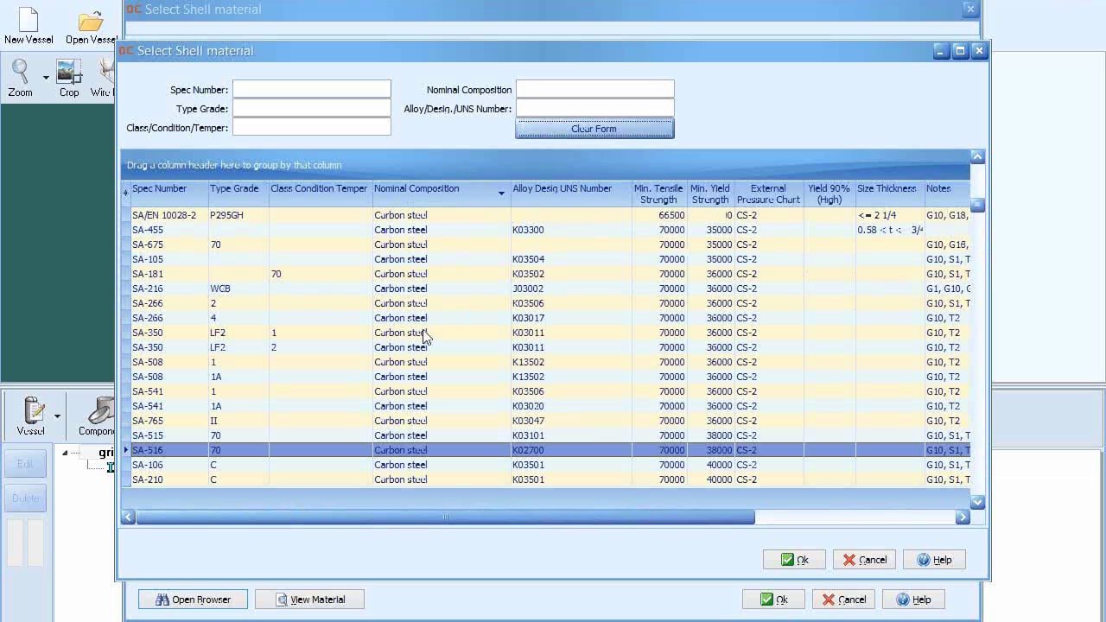1106x622 pixels.
Task: Open Browser with binoculars icon
Action: (193, 600)
